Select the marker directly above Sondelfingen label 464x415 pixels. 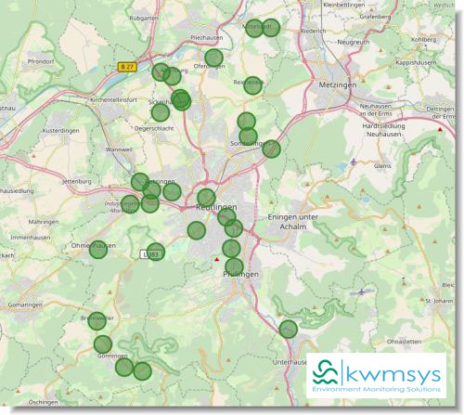tap(248, 136)
